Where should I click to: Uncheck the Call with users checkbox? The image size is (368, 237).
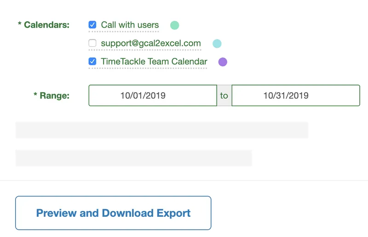pyautogui.click(x=92, y=25)
